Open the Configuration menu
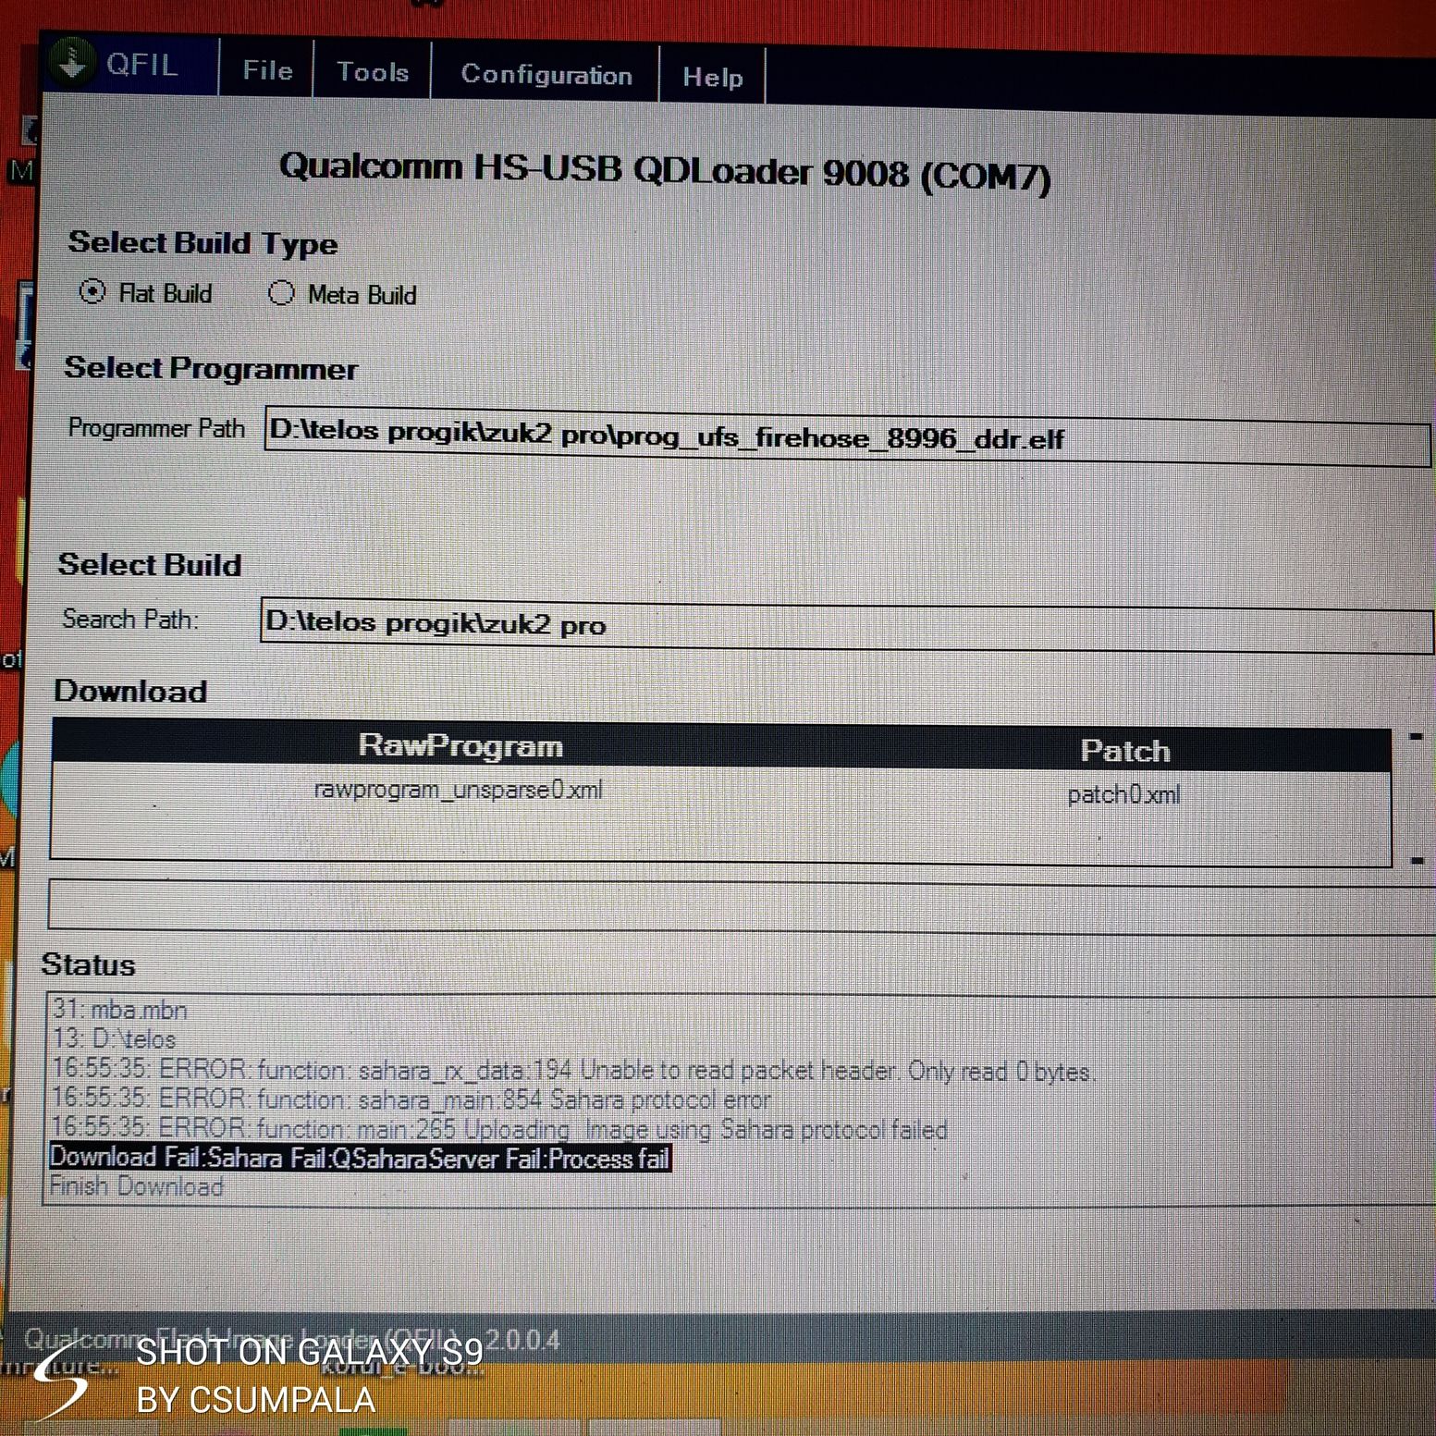1436x1436 pixels. pos(546,75)
